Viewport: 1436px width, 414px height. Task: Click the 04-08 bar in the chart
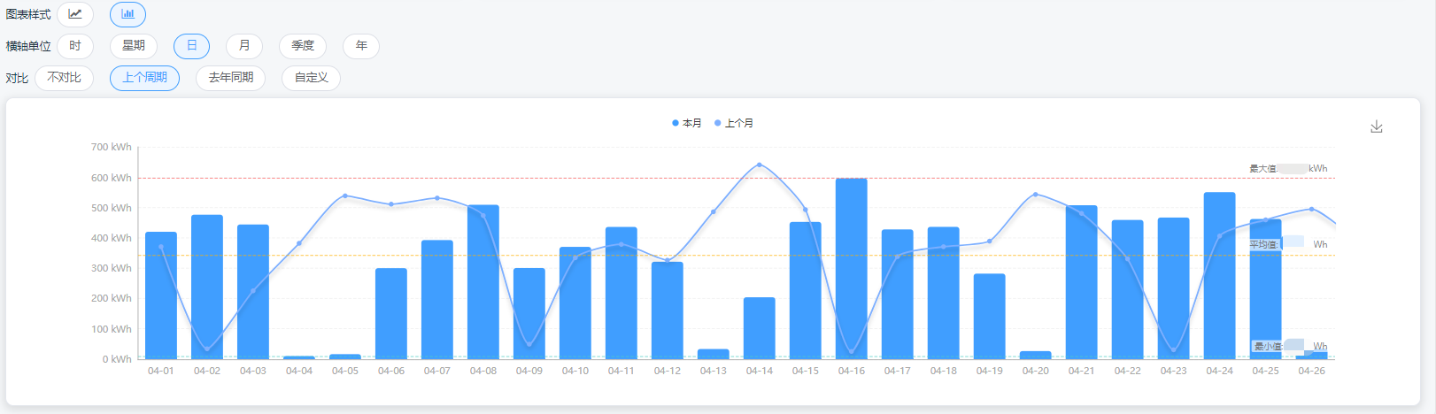click(483, 282)
